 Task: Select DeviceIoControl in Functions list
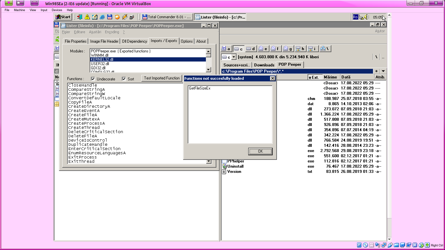(x=88, y=140)
